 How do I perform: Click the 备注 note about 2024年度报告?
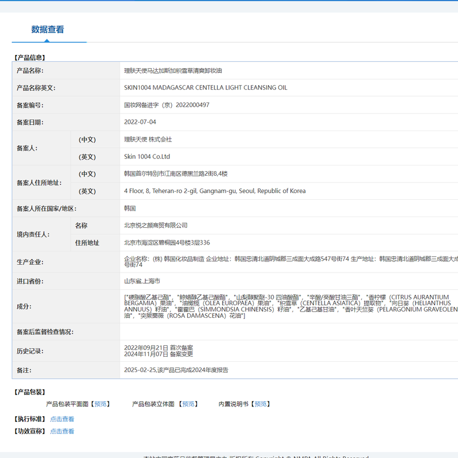click(x=176, y=370)
